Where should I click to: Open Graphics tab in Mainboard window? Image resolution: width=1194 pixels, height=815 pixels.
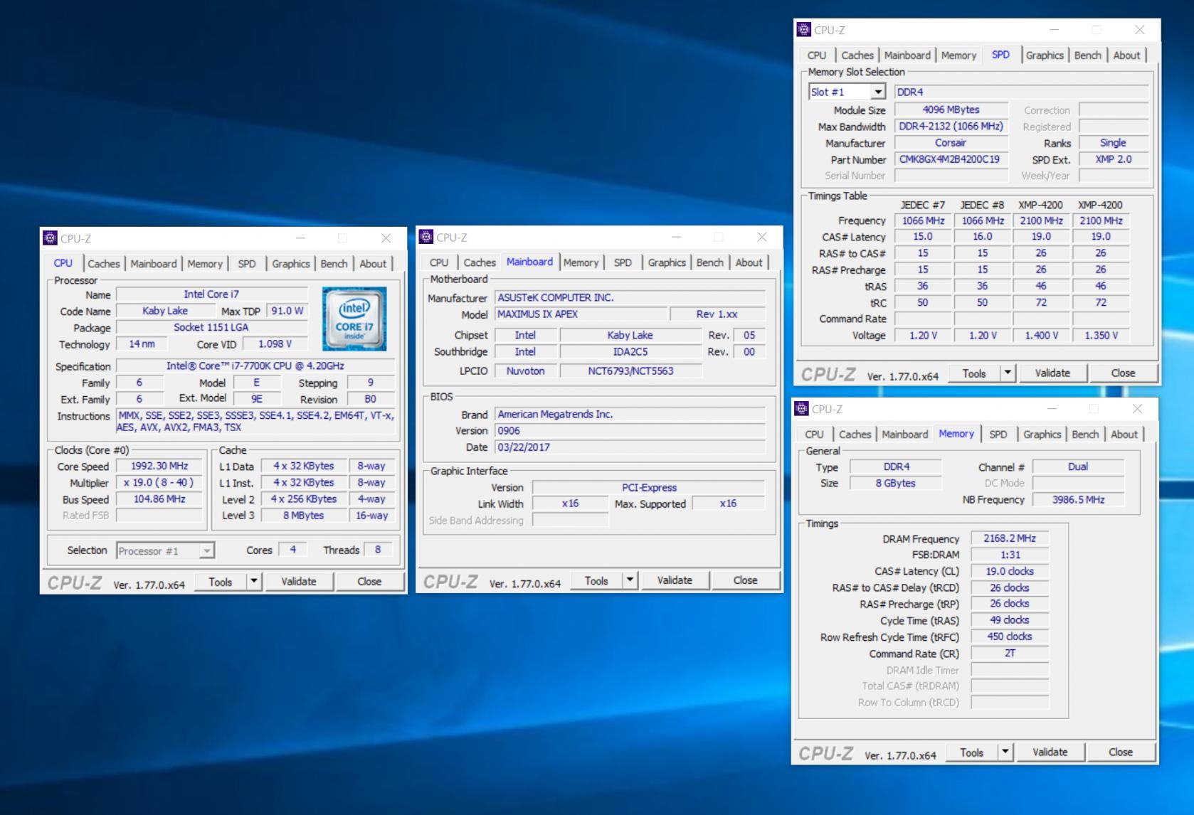[x=667, y=262]
